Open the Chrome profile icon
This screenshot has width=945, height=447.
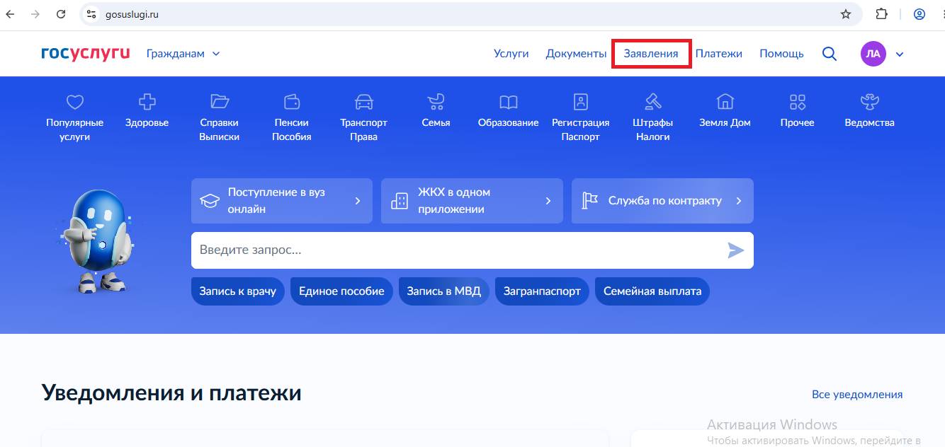point(919,14)
